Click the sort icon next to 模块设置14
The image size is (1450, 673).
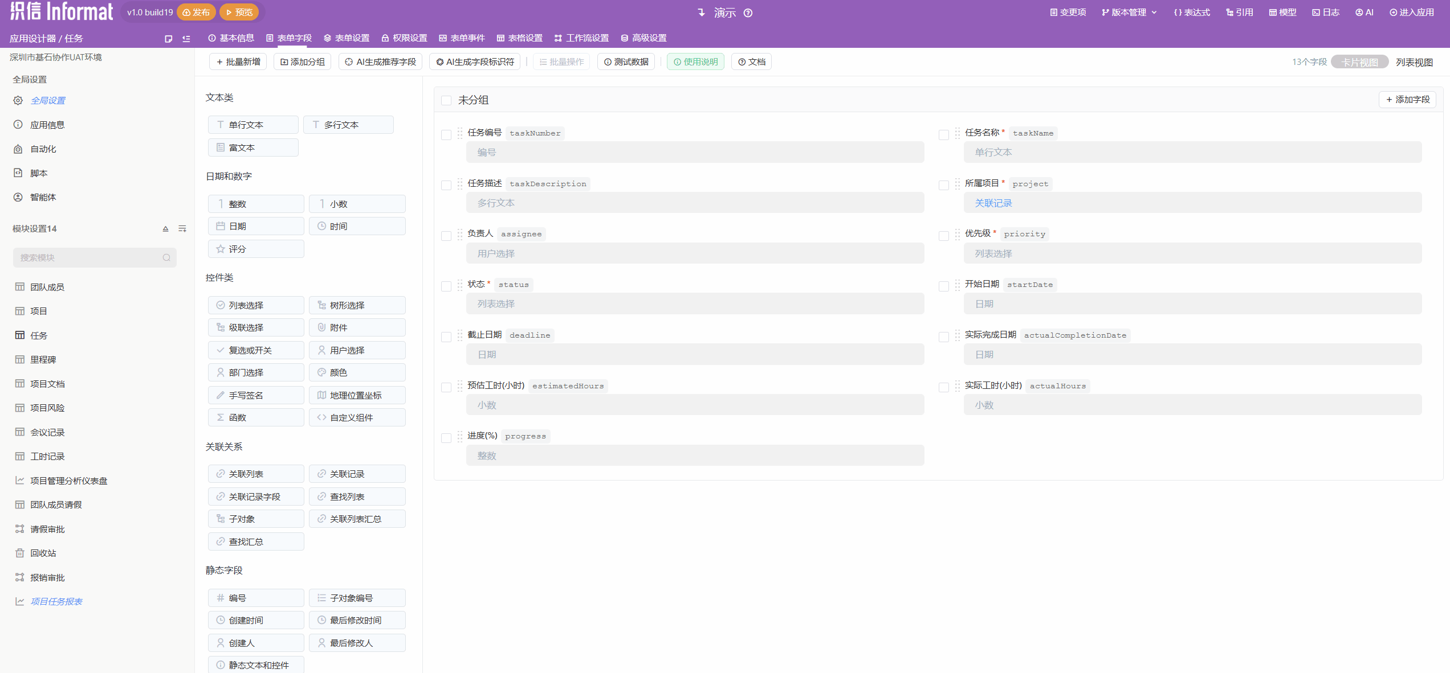(x=165, y=228)
